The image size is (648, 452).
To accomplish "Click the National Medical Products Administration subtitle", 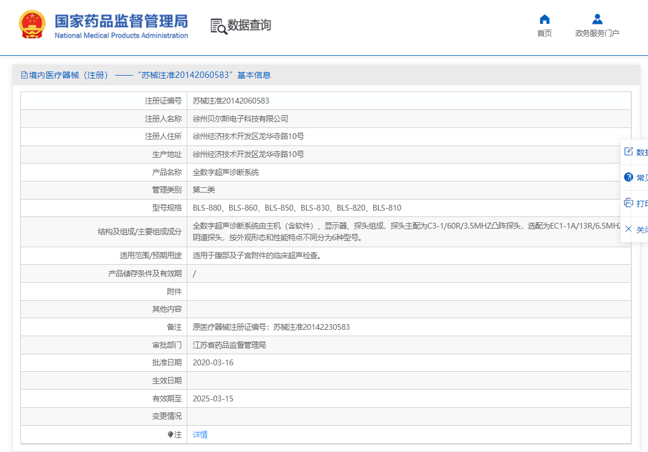I will click(121, 35).
